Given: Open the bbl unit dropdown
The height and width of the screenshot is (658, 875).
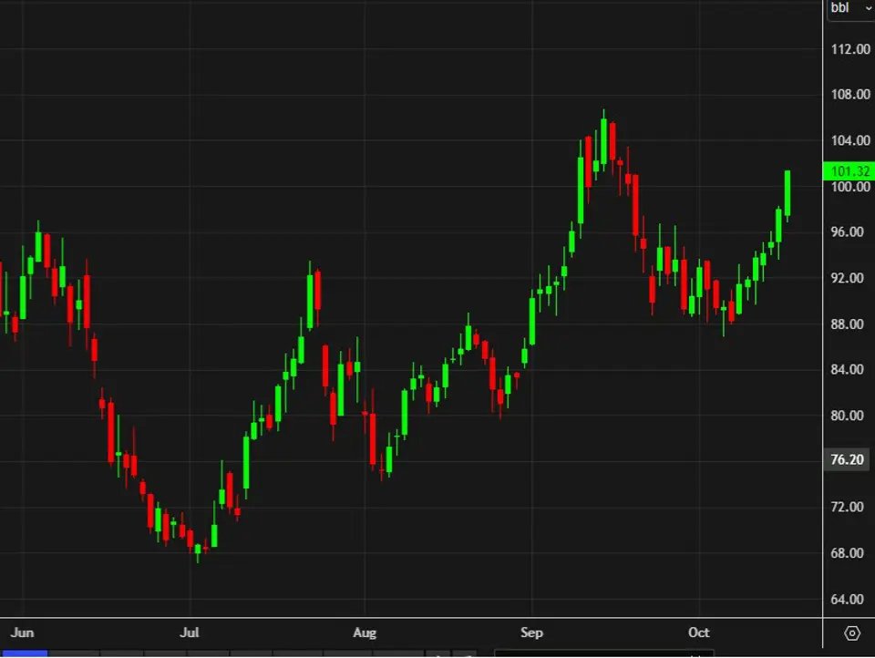Looking at the screenshot, I should (851, 8).
